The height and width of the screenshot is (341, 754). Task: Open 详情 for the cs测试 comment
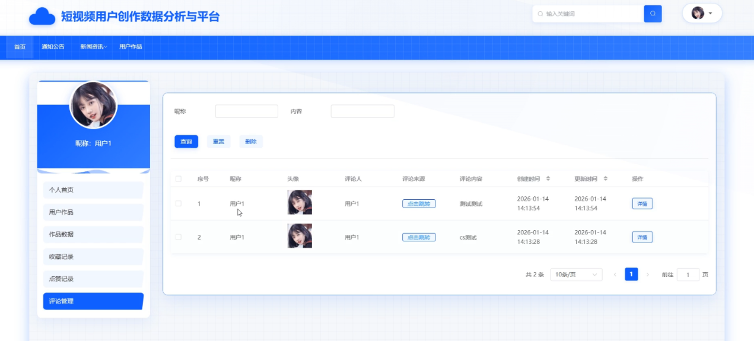tap(642, 237)
